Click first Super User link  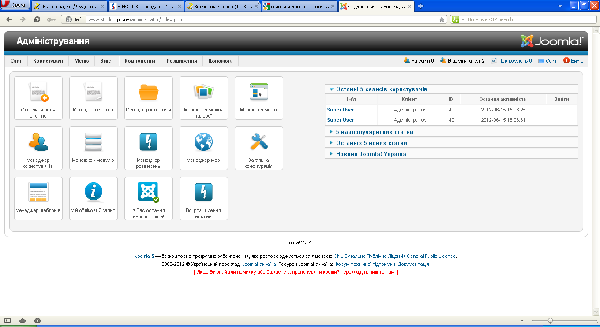point(341,110)
